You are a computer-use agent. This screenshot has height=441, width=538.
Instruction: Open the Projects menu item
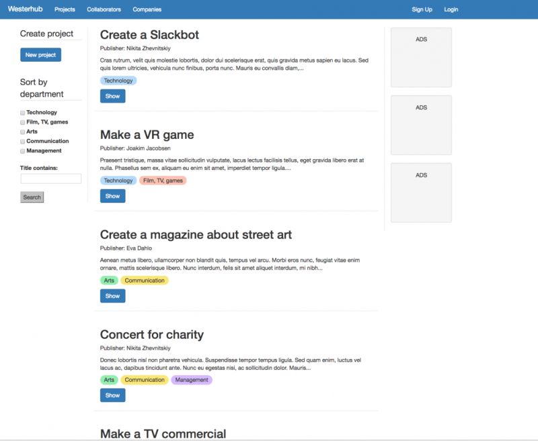[x=65, y=9]
